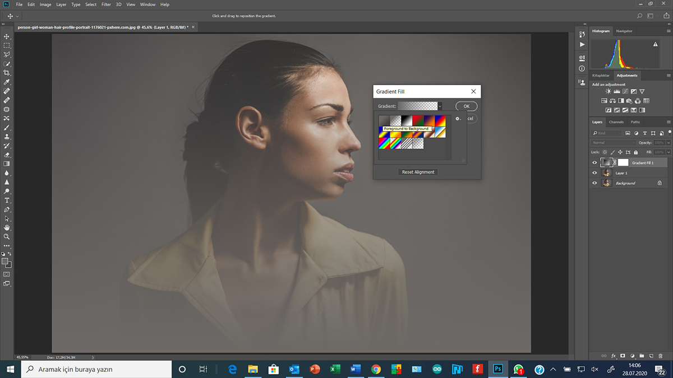Hide the Background layer
Viewport: 673px width, 378px height.
point(594,183)
